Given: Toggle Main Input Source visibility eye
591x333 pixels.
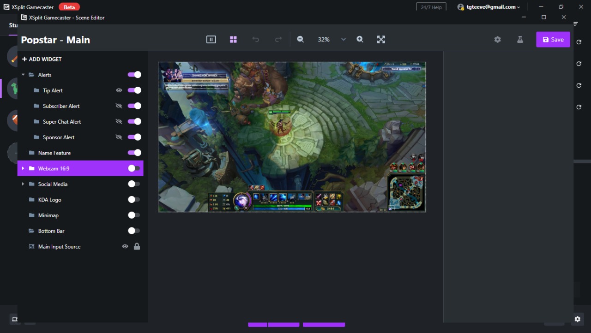Looking at the screenshot, I should (x=125, y=246).
